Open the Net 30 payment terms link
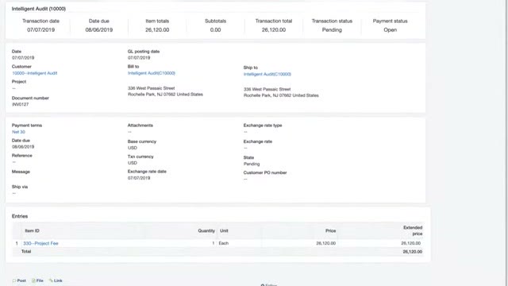 click(18, 132)
